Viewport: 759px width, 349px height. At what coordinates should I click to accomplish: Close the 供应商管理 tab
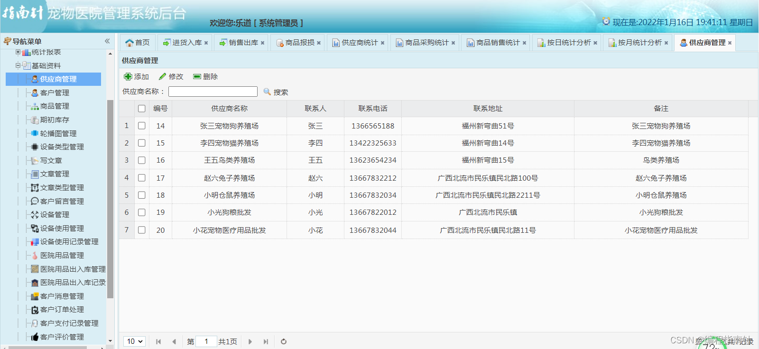pos(730,43)
